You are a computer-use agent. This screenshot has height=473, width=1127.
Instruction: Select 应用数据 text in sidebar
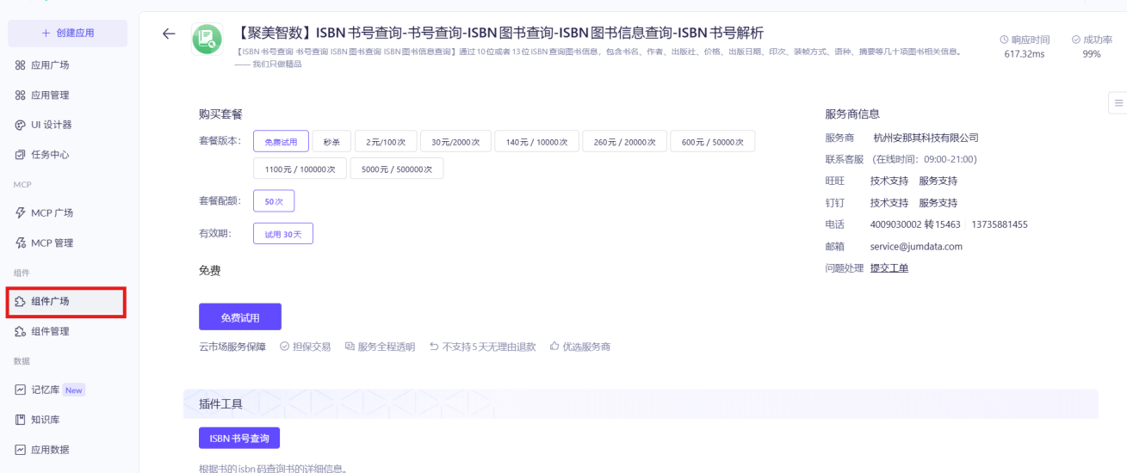pos(50,449)
